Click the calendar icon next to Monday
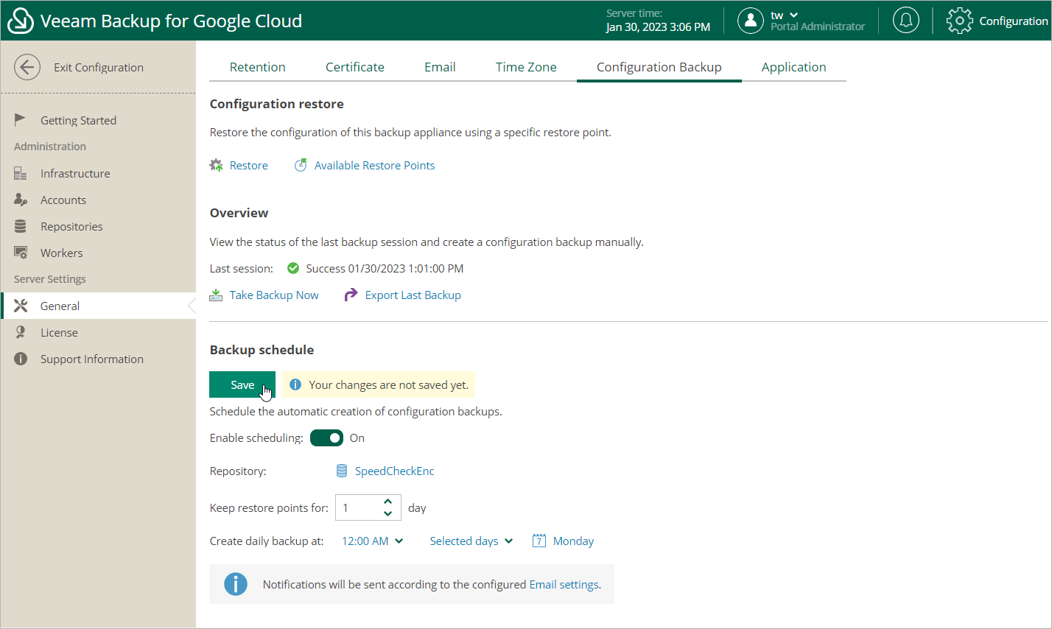This screenshot has height=629, width=1052. click(539, 541)
